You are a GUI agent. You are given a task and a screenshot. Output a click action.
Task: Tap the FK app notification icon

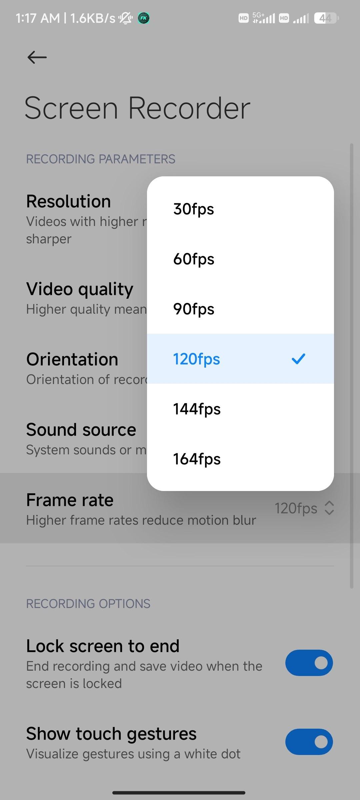[144, 18]
